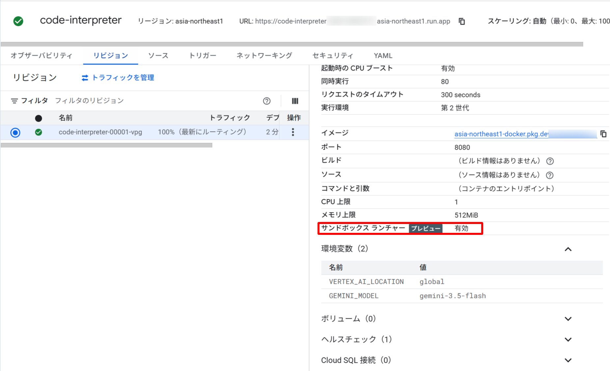
Task: Select the リビジョン tab
Action: tap(111, 56)
